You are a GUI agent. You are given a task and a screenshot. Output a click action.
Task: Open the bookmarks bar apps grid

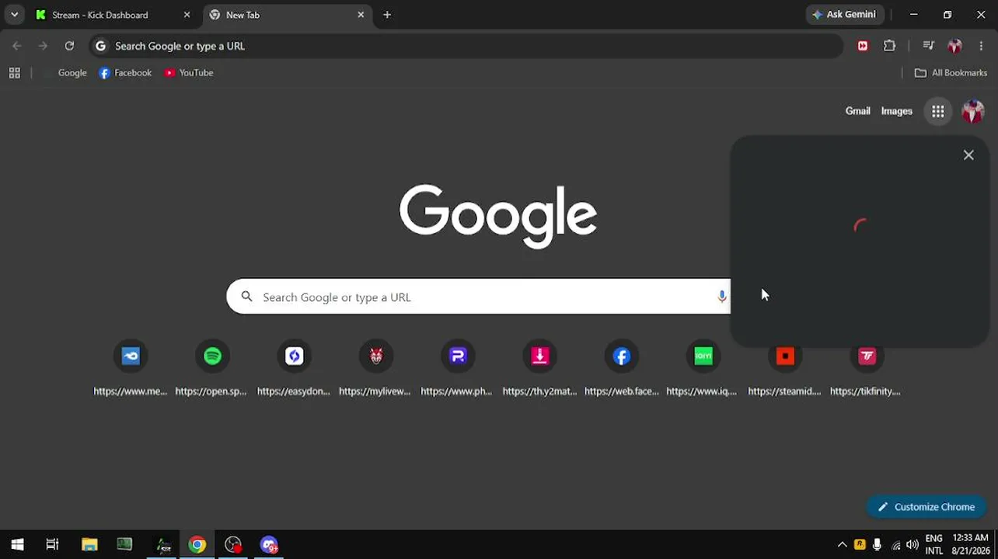pyautogui.click(x=14, y=73)
